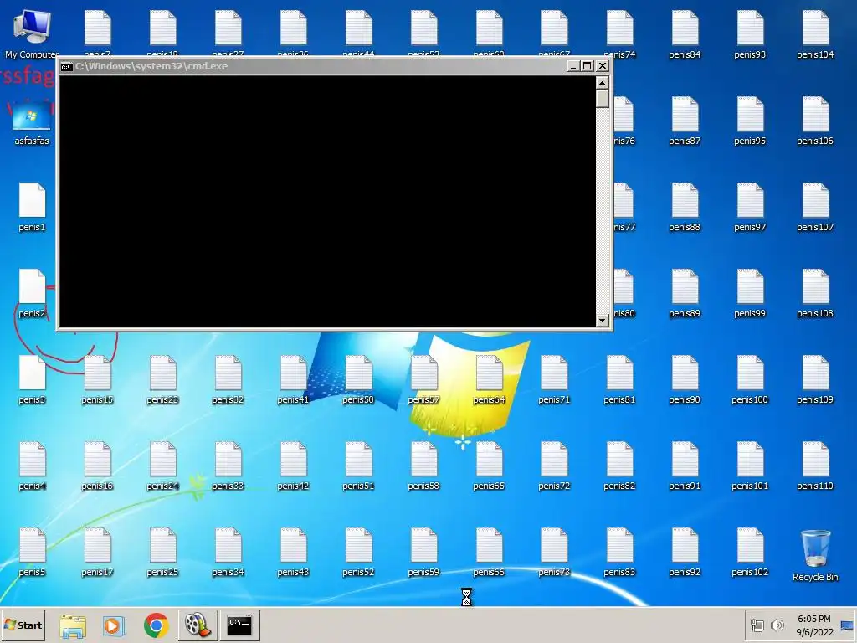
Task: Select the file named penis66
Action: click(x=489, y=553)
